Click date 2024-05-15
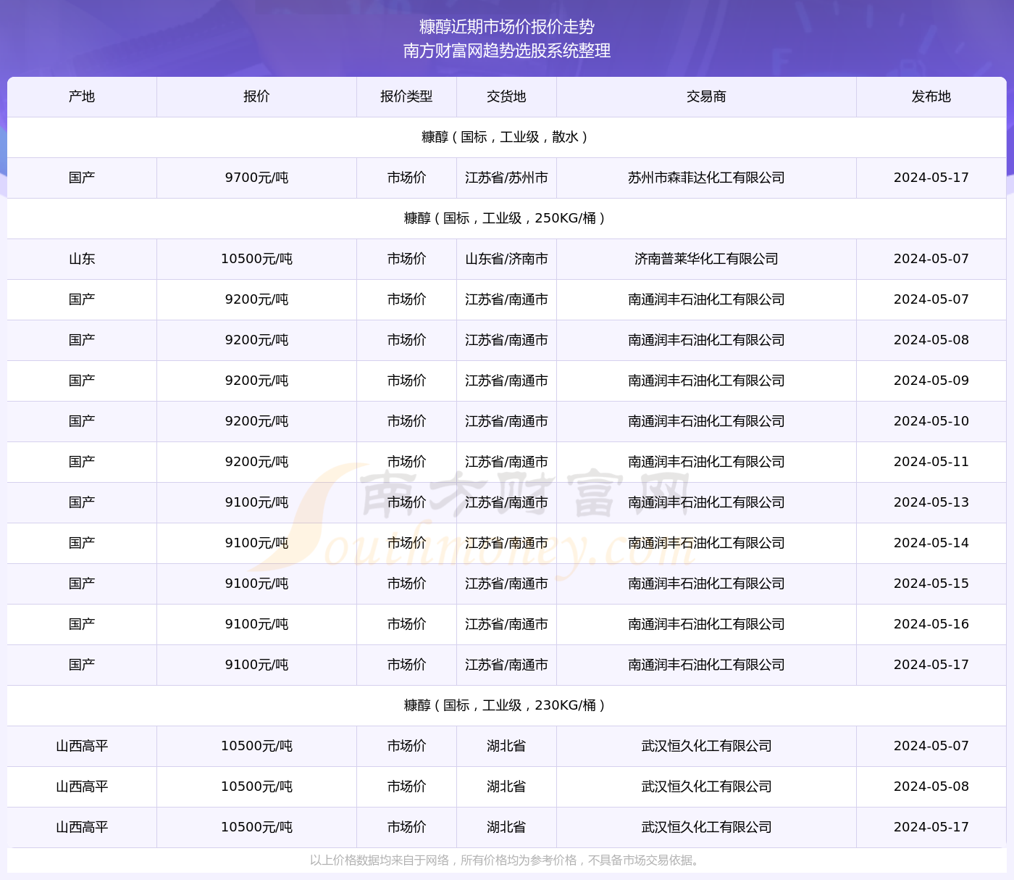Viewport: 1014px width, 880px height. tap(931, 584)
